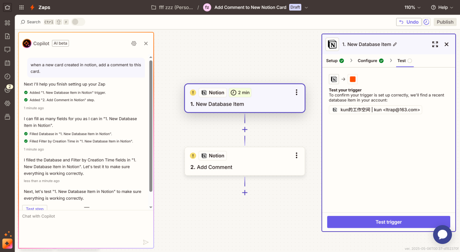This screenshot has width=460, height=252.
Task: Open the apps grid menu
Action: click(21, 7)
